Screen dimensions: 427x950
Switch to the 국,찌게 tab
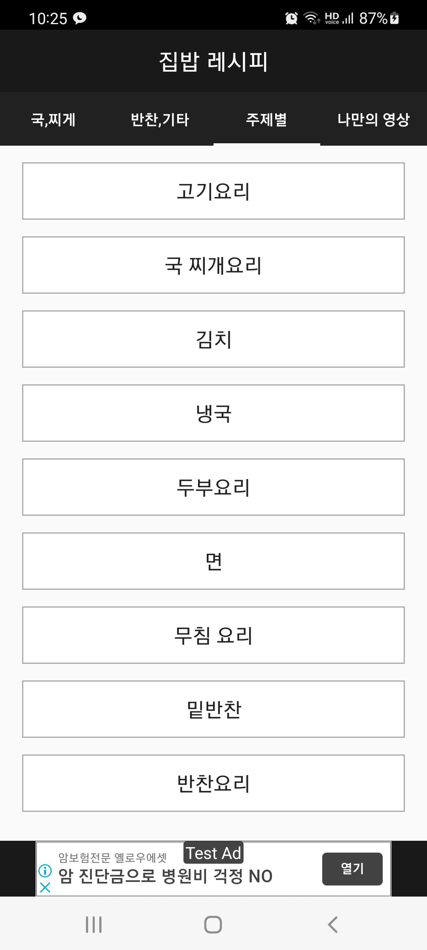tap(53, 119)
